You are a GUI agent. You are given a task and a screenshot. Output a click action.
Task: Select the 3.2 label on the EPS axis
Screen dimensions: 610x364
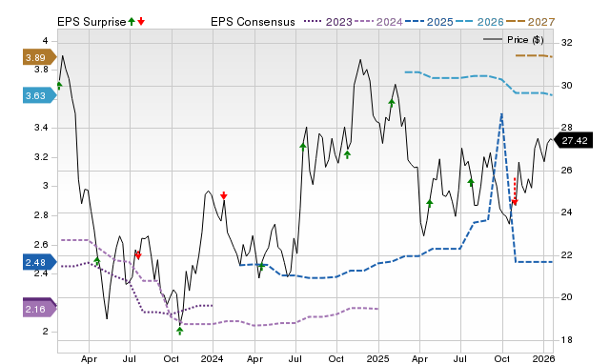(x=41, y=157)
